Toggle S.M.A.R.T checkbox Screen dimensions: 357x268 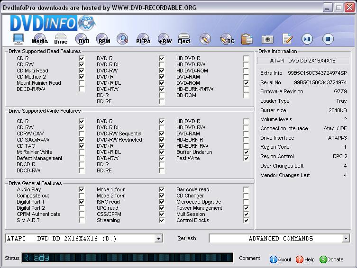click(x=82, y=220)
